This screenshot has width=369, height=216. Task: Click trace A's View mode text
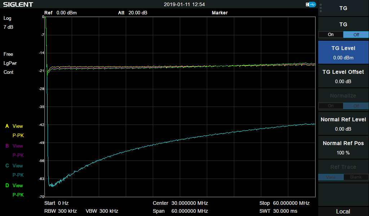(18, 126)
